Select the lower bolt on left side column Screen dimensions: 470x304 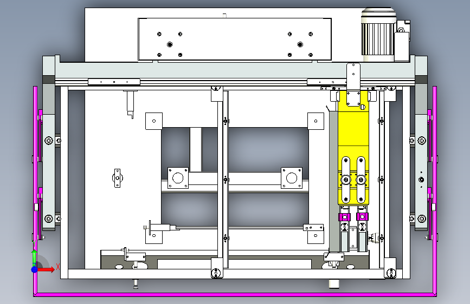click(49, 219)
